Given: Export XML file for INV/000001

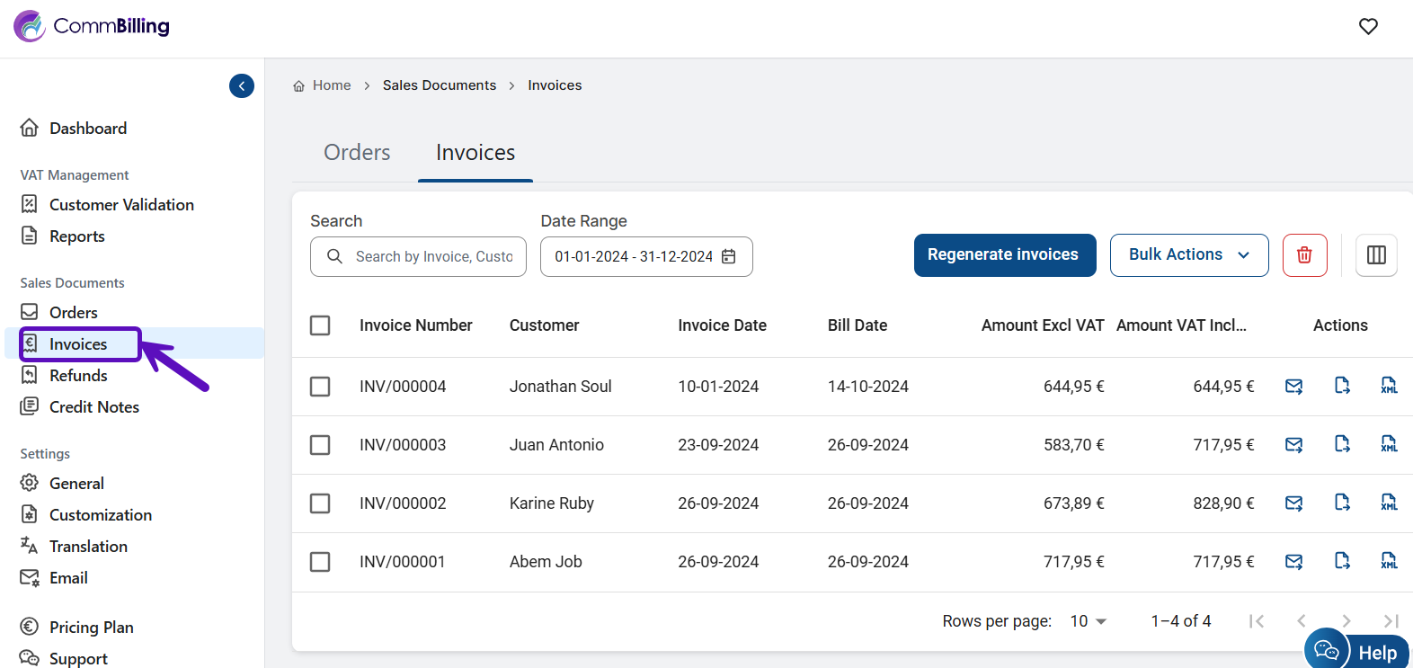Looking at the screenshot, I should (x=1389, y=561).
